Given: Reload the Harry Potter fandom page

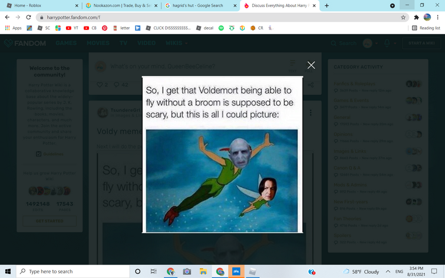Looking at the screenshot, I should 28,17.
